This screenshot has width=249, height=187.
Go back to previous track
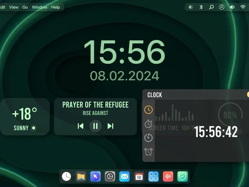point(81,126)
